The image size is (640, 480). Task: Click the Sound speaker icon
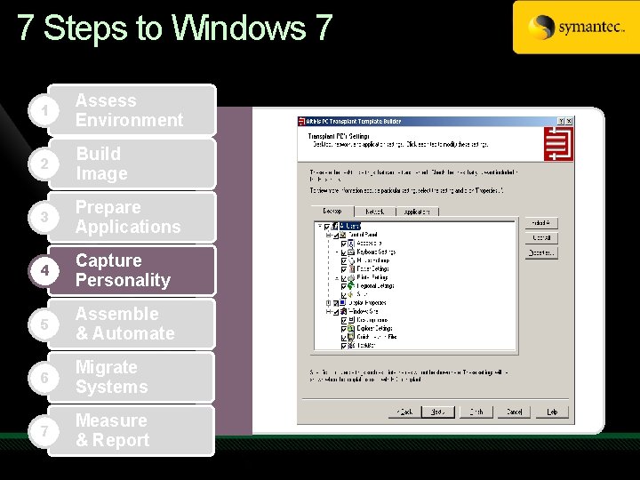click(350, 294)
